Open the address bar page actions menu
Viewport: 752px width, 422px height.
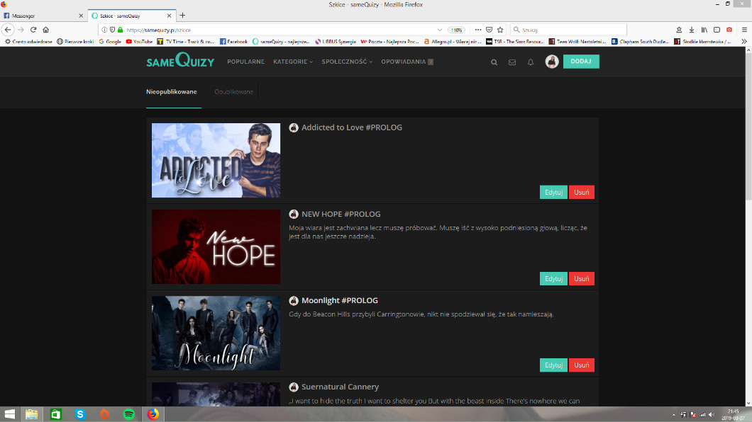point(477,30)
